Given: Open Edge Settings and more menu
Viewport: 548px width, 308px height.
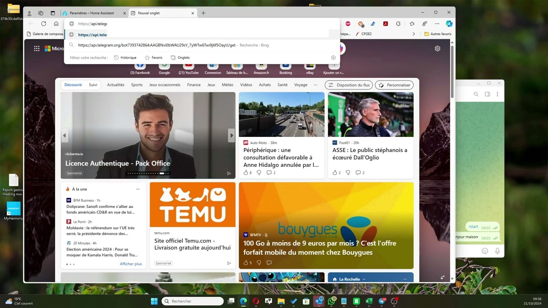Looking at the screenshot, I should [x=437, y=24].
